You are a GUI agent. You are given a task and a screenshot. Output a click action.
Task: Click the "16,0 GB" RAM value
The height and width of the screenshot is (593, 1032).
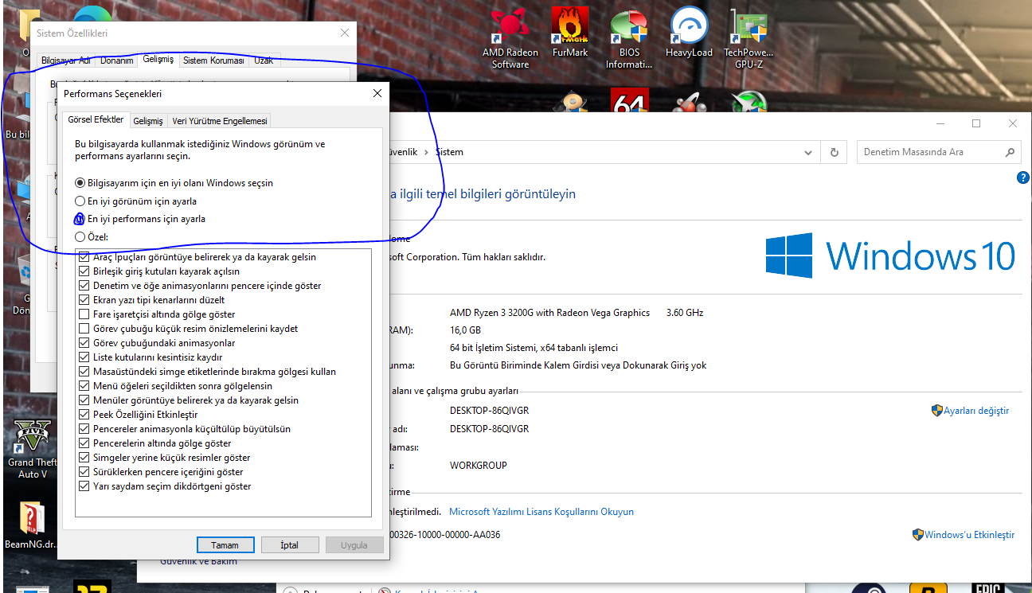tap(465, 330)
